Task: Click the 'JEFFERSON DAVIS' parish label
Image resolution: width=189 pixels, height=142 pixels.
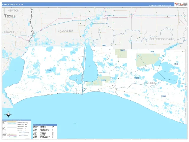Action: (162, 39)
